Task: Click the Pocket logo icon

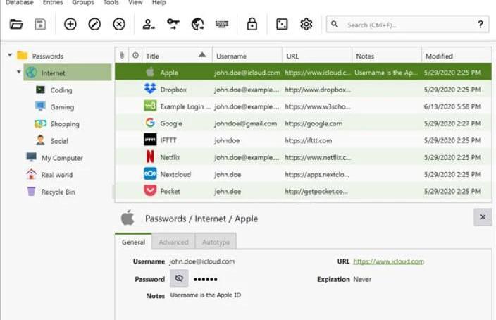Action: point(150,190)
